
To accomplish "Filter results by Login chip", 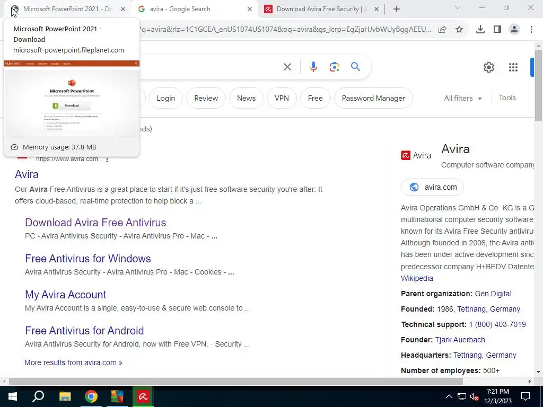I will coord(165,98).
